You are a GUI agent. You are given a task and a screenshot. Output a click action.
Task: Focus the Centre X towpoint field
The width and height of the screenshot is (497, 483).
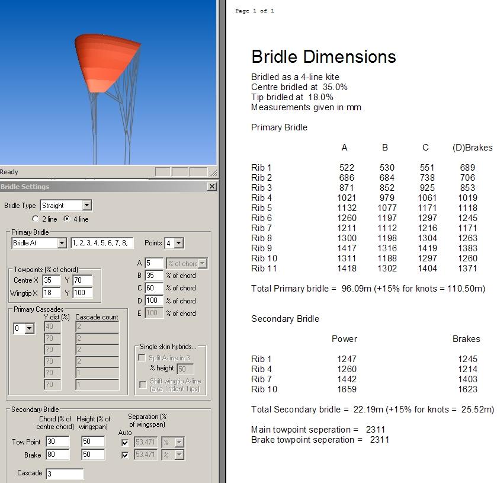(x=51, y=280)
